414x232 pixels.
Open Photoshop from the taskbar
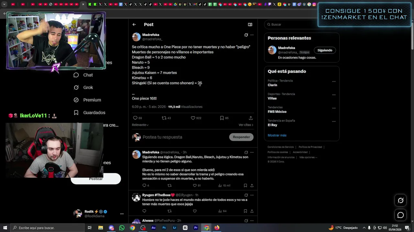click(x=164, y=228)
